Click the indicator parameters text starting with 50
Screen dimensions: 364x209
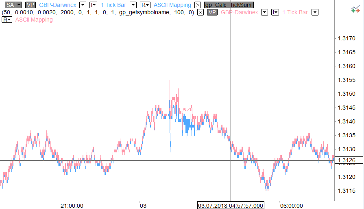[98, 12]
